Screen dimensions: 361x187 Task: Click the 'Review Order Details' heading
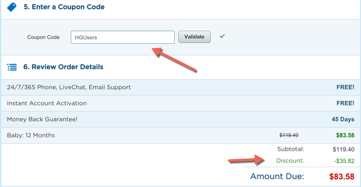coord(63,67)
